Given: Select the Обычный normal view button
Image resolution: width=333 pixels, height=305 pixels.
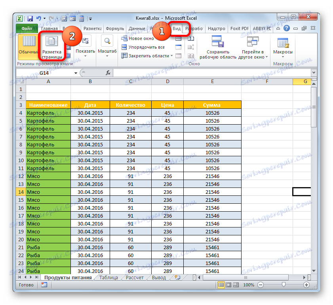Looking at the screenshot, I should click(28, 47).
